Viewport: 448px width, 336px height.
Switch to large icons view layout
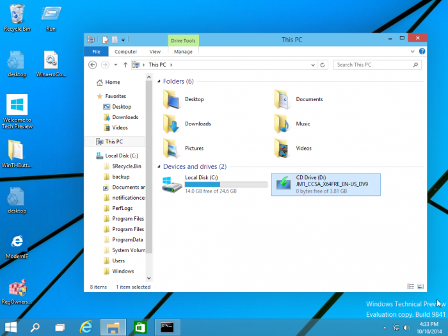pos(420,287)
